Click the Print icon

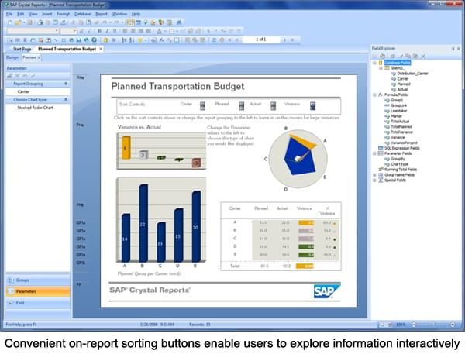point(40,22)
